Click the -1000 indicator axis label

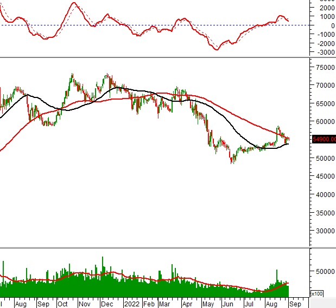(x=325, y=34)
